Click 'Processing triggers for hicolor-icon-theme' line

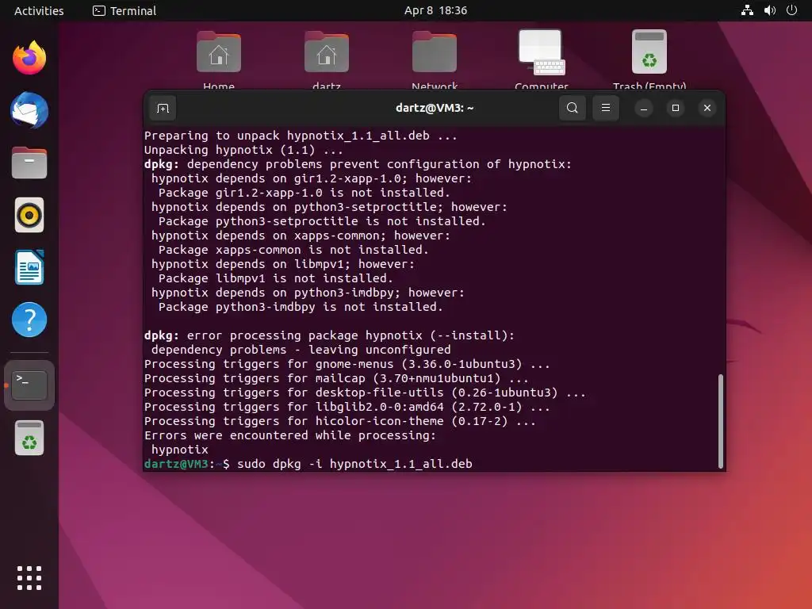click(339, 421)
